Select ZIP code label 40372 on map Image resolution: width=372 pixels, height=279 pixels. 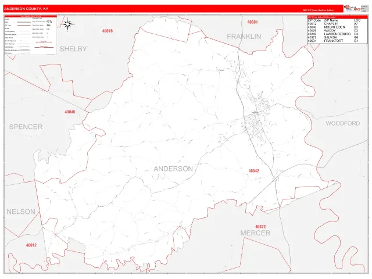tap(260, 227)
